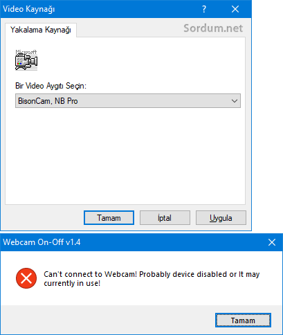Click the question mark help button
The image size is (283, 335).
tap(204, 9)
